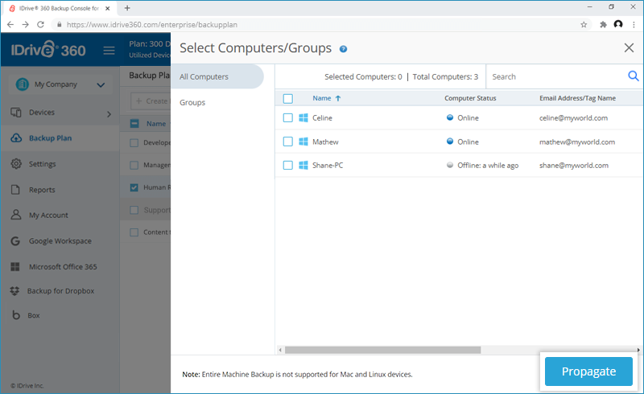Select the Mathew computer checkbox
The image size is (644, 394).
coord(288,142)
